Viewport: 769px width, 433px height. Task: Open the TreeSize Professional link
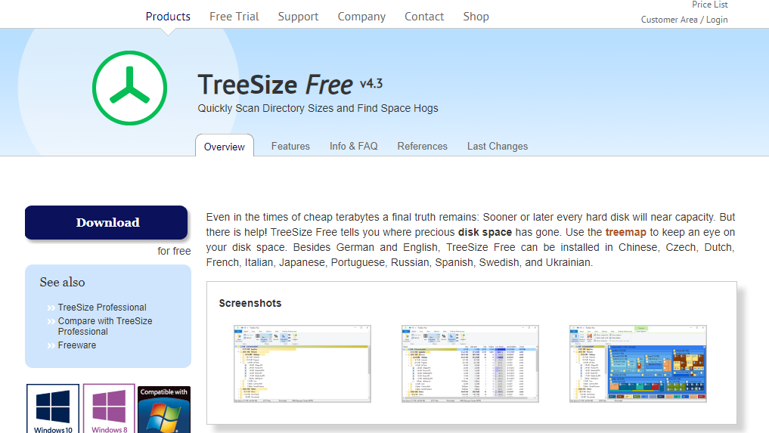(x=102, y=308)
